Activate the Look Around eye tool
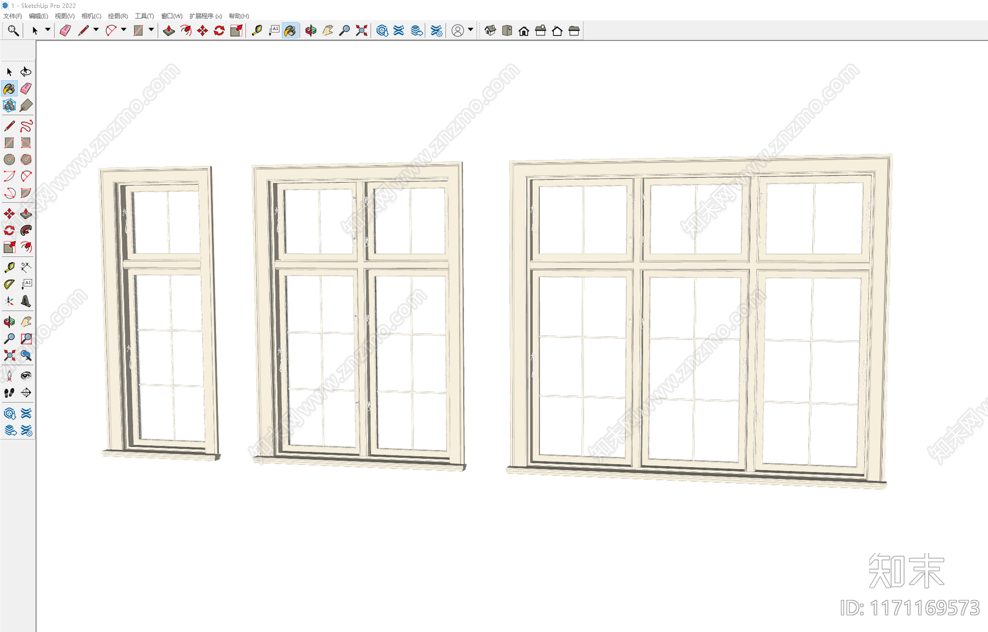The image size is (988, 632). coord(26,375)
